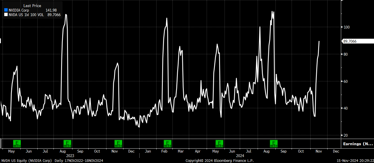Screen dimensions: 374x163
Task: Click the 80 label on the y-axis
Action: point(346,54)
